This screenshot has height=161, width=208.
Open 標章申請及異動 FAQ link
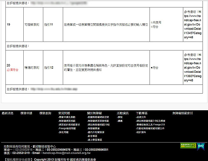click(67, 117)
